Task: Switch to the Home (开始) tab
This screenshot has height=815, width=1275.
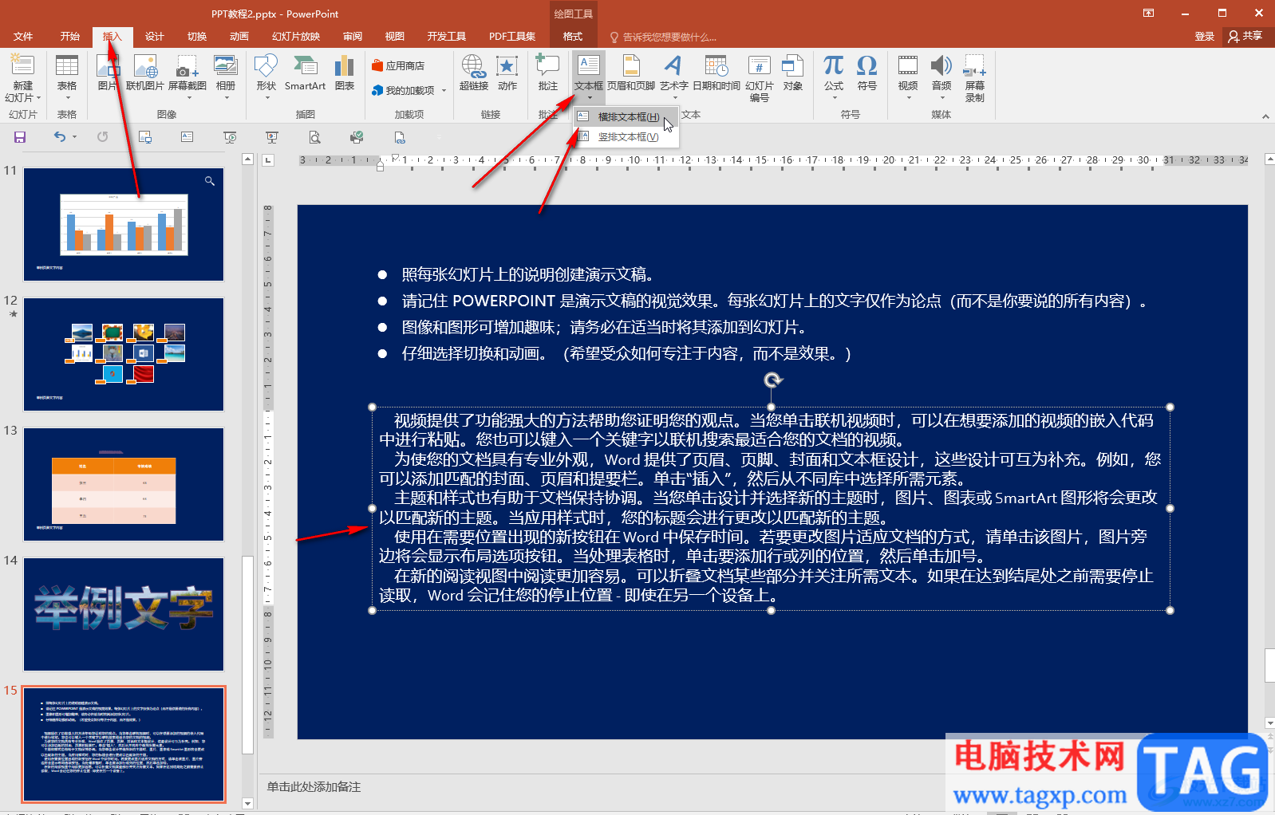Action: pyautogui.click(x=70, y=37)
